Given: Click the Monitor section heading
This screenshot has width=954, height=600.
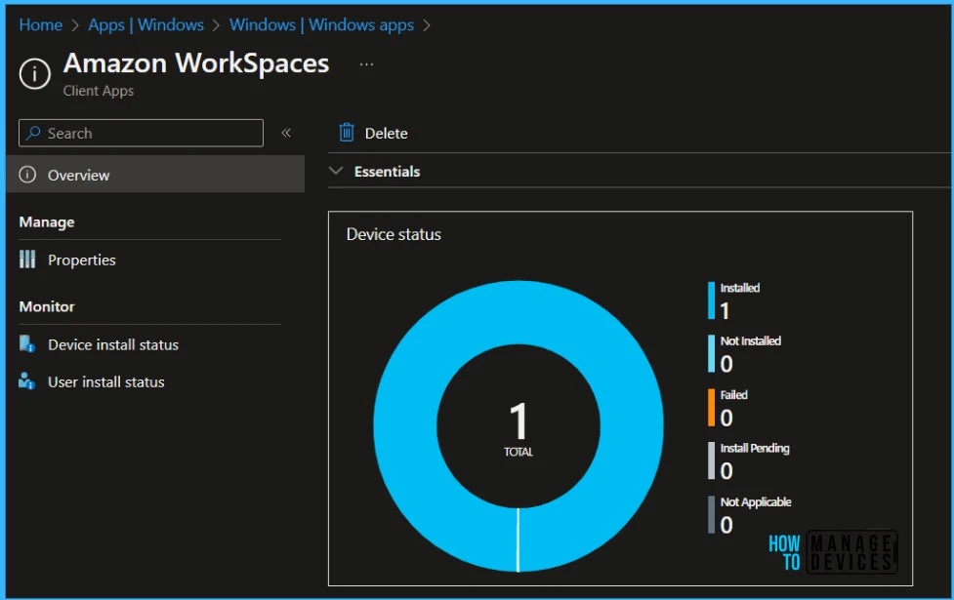Looking at the screenshot, I should (47, 306).
